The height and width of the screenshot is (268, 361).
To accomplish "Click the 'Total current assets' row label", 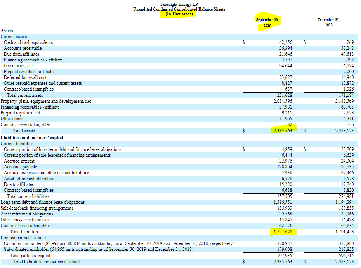I will point(25,95).
